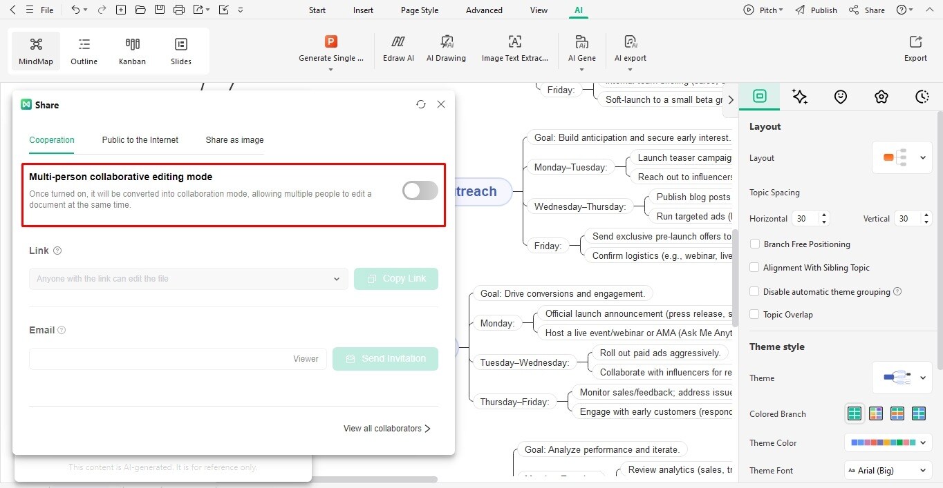Open the link permission dropdown
Image resolution: width=943 pixels, height=488 pixels.
tap(337, 279)
